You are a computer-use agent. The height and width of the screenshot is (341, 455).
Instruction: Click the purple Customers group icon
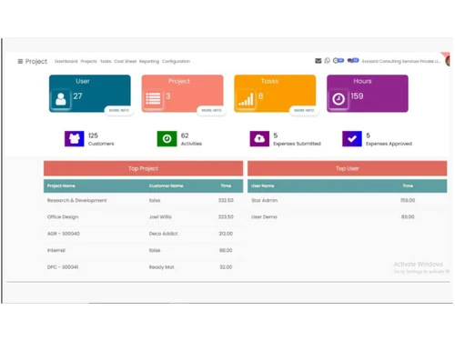point(75,139)
